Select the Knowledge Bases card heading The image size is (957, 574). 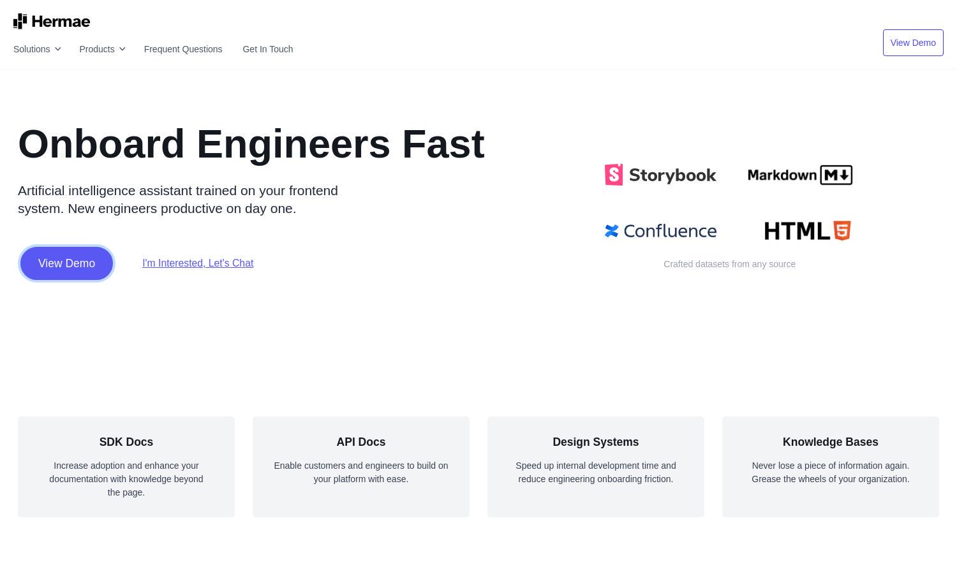click(831, 442)
